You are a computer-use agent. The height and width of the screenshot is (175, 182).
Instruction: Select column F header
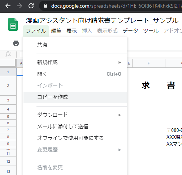tap(149, 63)
